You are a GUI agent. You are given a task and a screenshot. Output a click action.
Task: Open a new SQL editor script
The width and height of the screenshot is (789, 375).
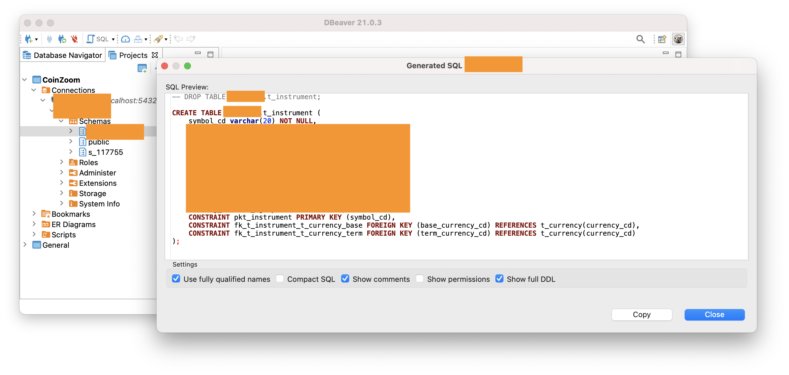97,39
